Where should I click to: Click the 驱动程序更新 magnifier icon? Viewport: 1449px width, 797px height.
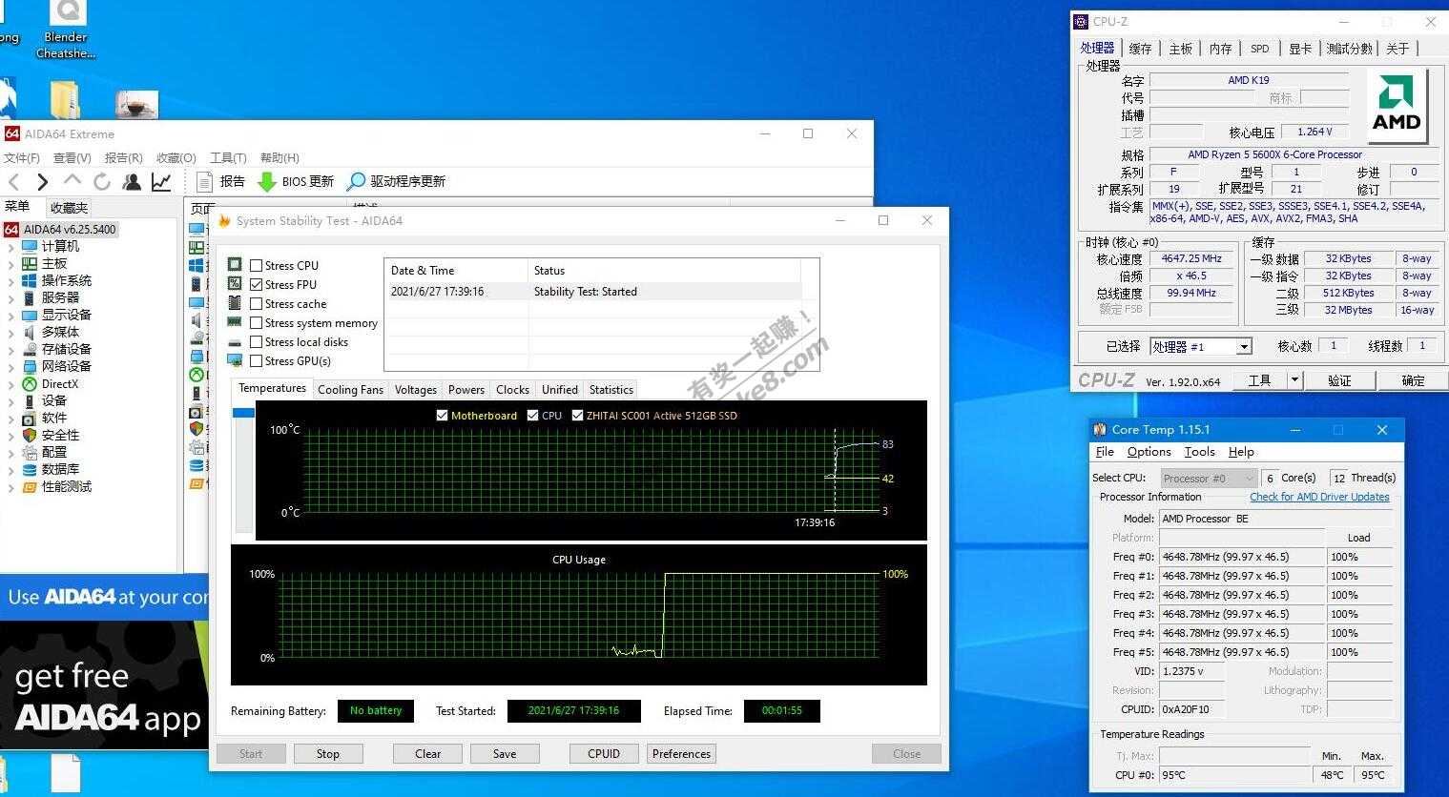click(x=357, y=181)
